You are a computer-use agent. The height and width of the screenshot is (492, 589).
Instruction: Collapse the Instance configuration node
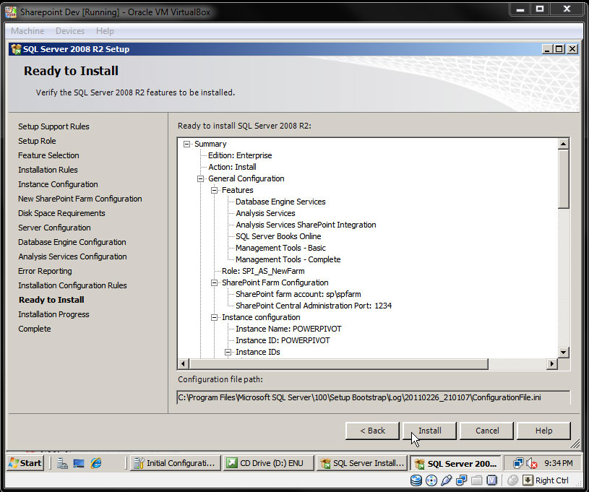[214, 317]
